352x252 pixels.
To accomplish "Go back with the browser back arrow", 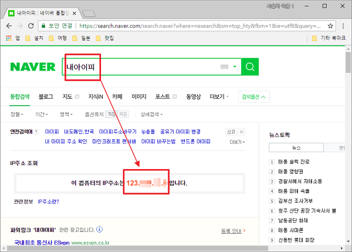I will pos(9,26).
